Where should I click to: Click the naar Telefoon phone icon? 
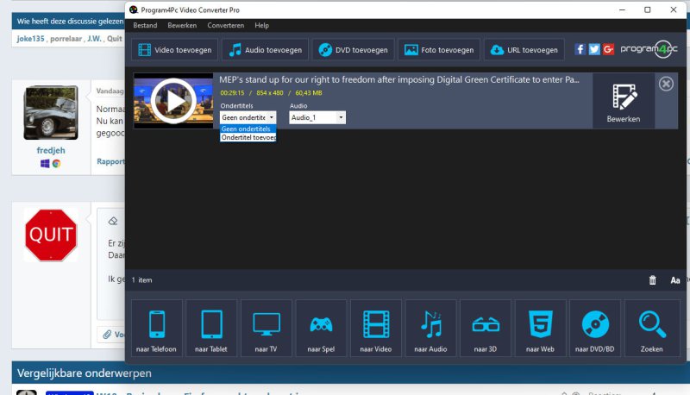coord(156,327)
